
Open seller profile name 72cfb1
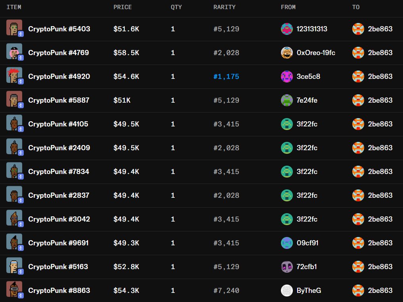[307, 267]
